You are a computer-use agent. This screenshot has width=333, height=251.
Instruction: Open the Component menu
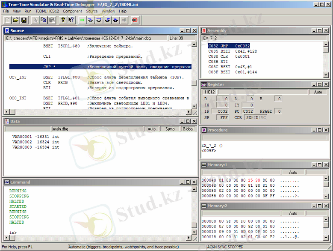(x=72, y=11)
